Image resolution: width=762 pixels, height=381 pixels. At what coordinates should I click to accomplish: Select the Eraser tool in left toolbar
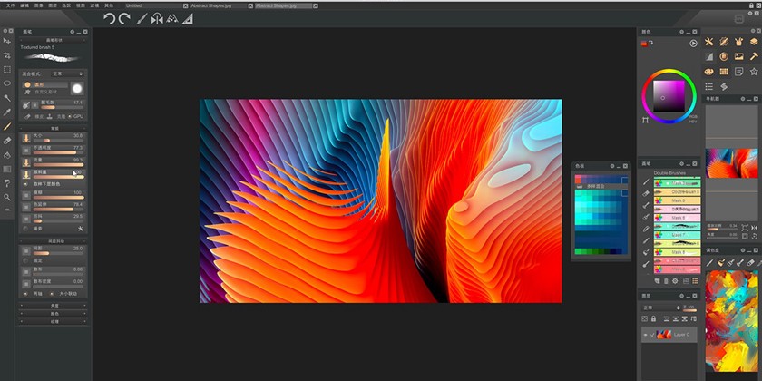coord(7,141)
